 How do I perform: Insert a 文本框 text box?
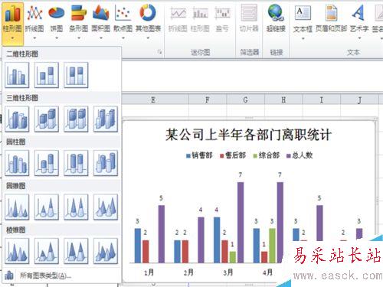click(303, 22)
